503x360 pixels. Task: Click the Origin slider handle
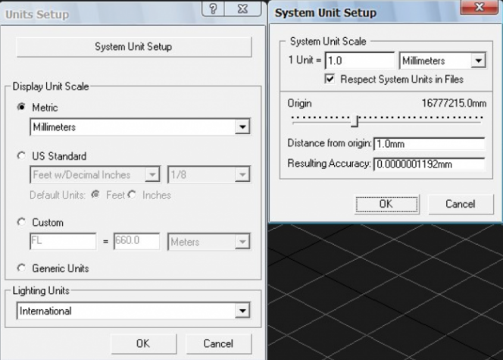pyautogui.click(x=355, y=121)
